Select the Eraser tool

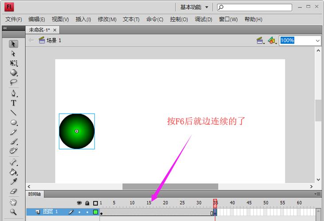click(x=13, y=191)
